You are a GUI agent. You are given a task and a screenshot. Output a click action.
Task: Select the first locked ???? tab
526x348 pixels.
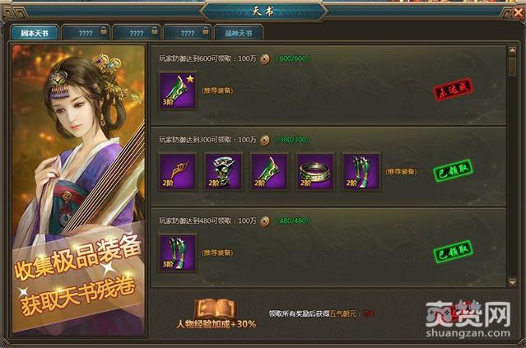coord(86,33)
